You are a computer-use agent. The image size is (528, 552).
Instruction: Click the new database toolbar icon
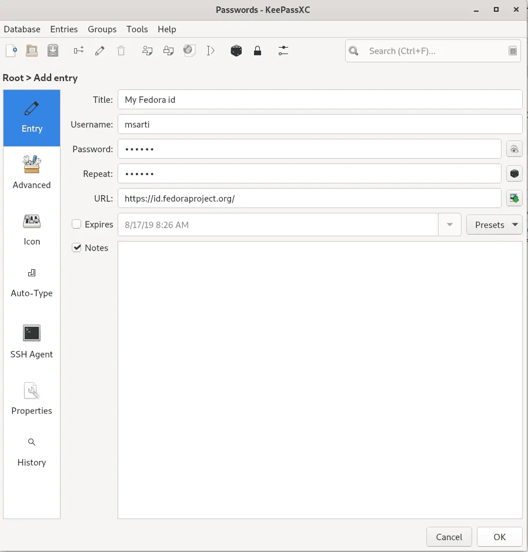tap(11, 51)
